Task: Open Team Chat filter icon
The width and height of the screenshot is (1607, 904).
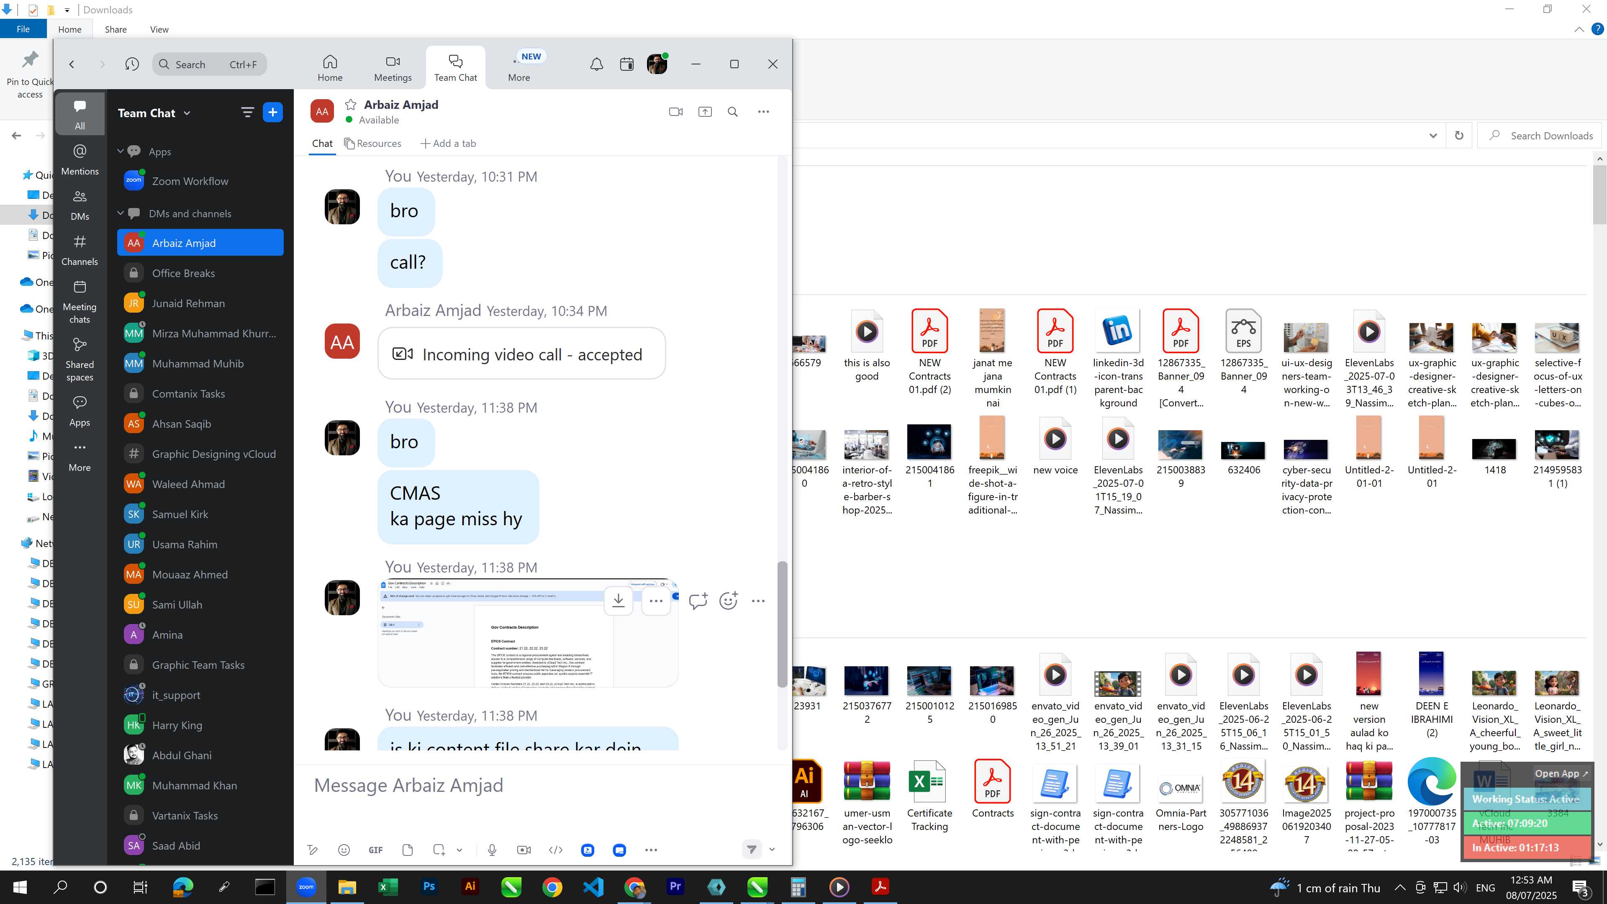Action: click(247, 112)
